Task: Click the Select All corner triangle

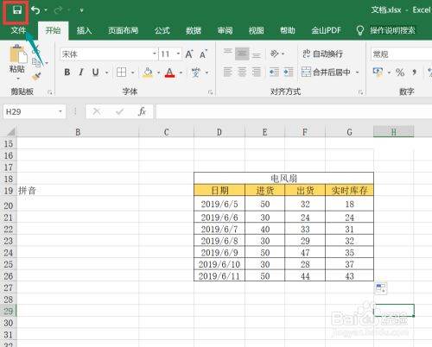Action: coord(10,132)
